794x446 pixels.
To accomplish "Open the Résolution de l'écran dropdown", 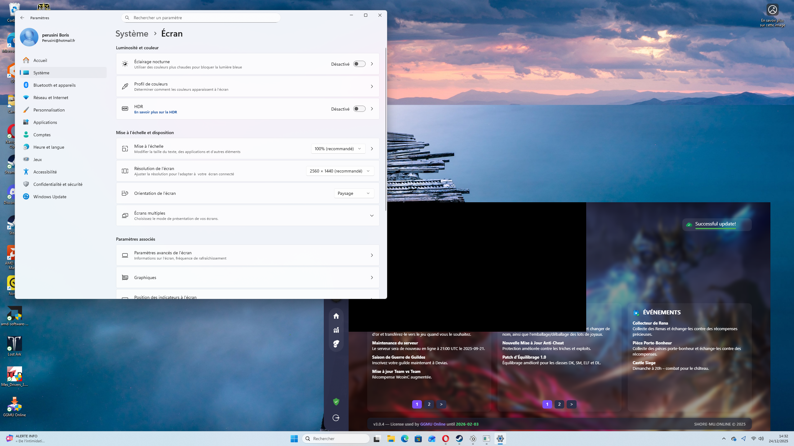I will coord(340,171).
